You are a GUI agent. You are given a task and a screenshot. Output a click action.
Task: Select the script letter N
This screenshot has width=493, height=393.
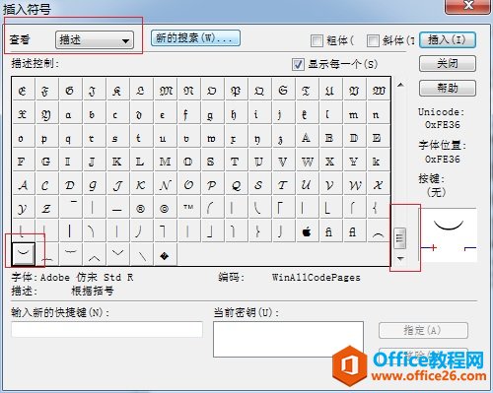pyautogui.click(x=164, y=185)
